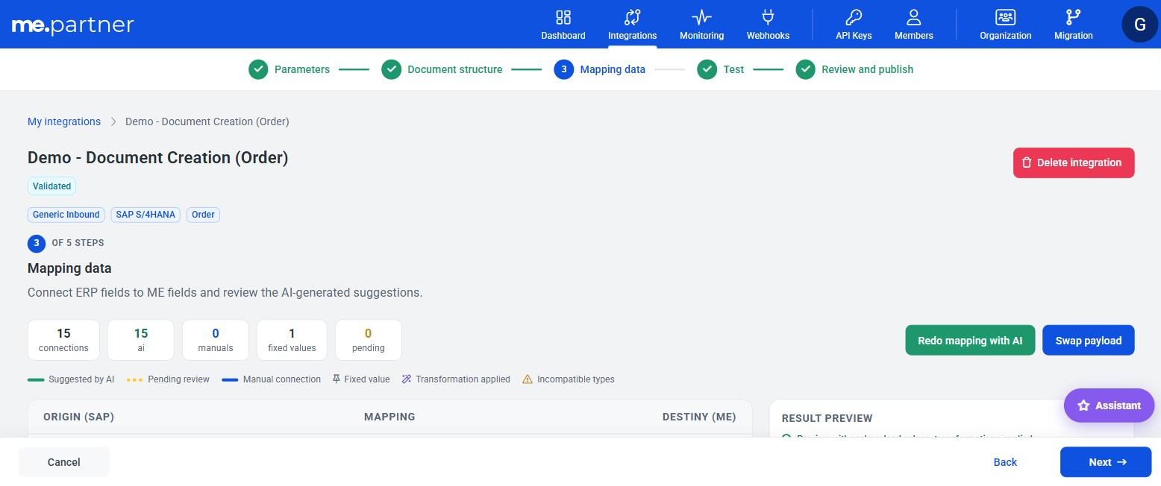Open user avatar G menu
The height and width of the screenshot is (486, 1161).
[x=1140, y=24]
